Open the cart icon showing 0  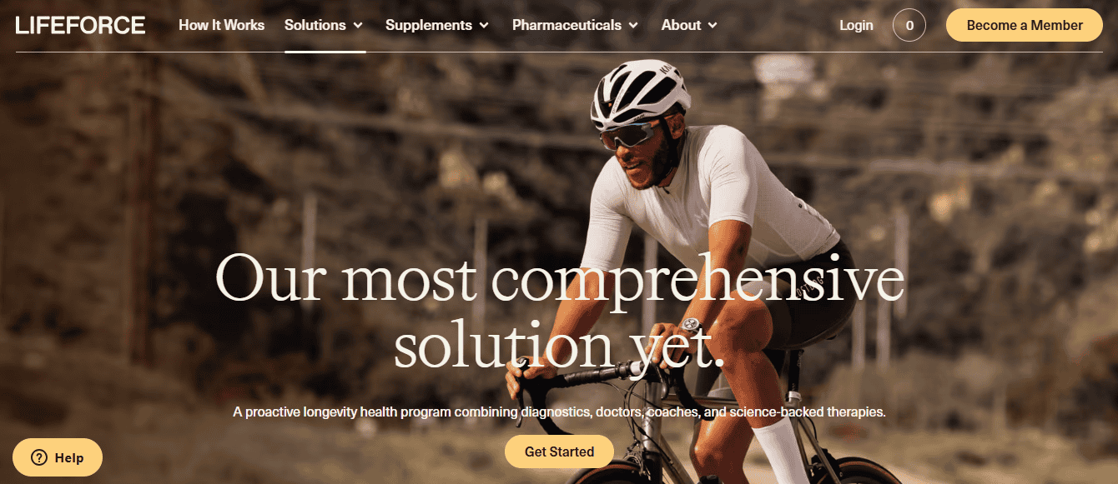pos(909,25)
